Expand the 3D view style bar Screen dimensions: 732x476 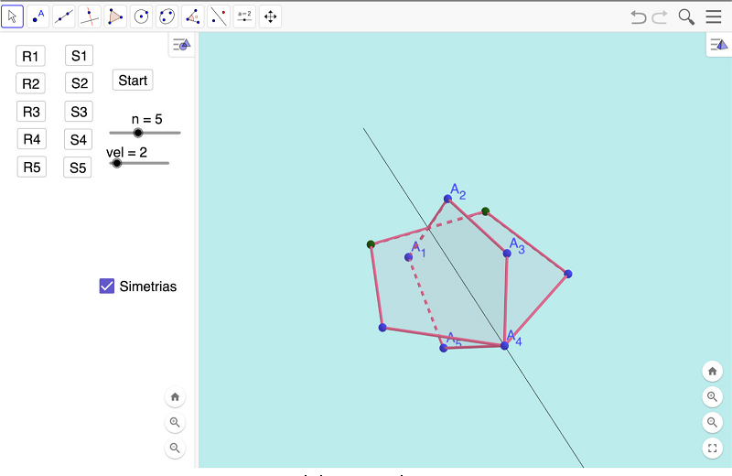coord(718,45)
